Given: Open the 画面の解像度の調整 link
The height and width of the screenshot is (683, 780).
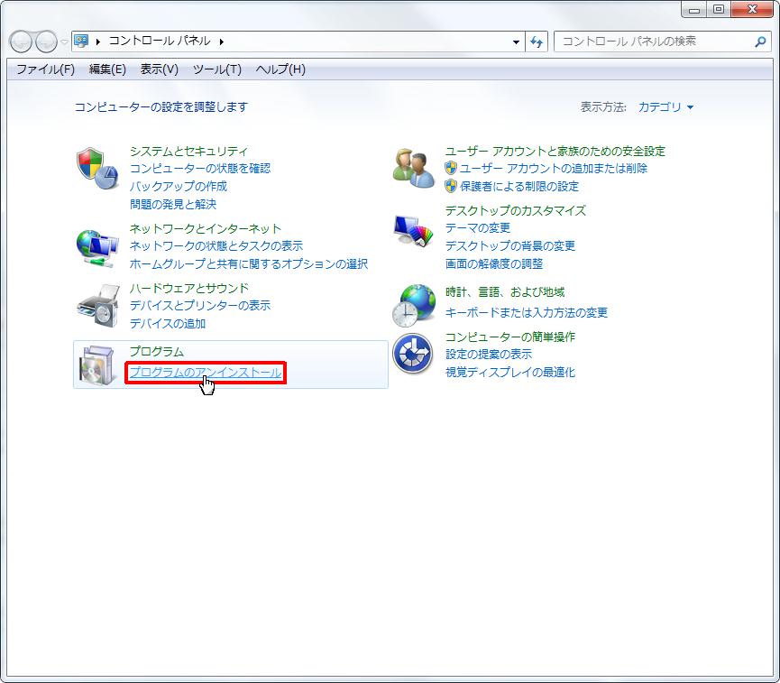Looking at the screenshot, I should (493, 263).
